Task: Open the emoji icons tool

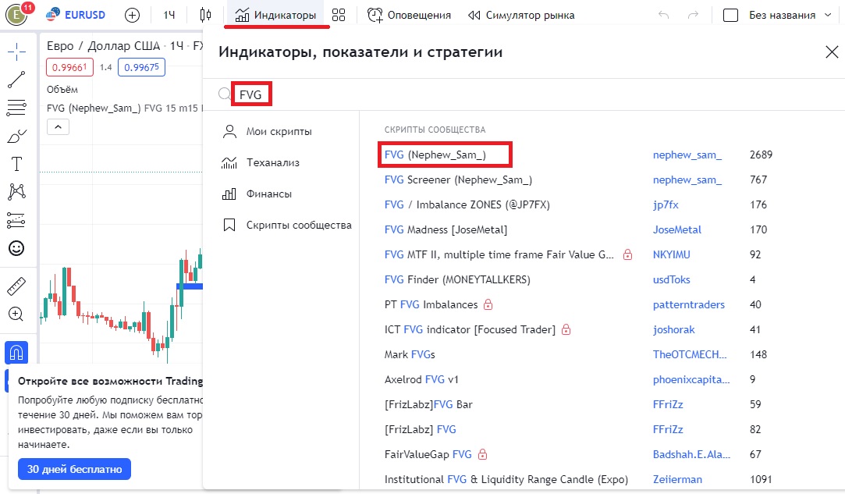Action: click(16, 248)
